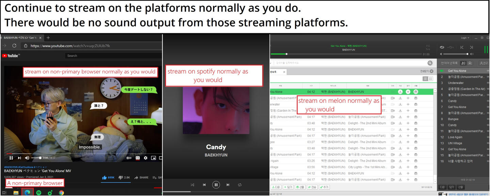The width and height of the screenshot is (490, 196).
Task: Dislike the YouTube video
Action: [x=124, y=177]
